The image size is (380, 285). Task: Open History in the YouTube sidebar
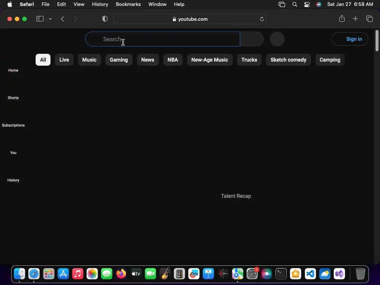pyautogui.click(x=13, y=180)
